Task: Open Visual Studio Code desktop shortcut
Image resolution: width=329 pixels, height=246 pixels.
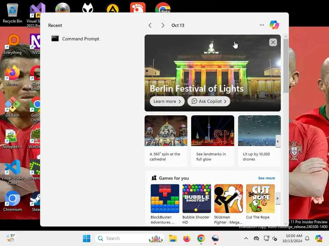Action: pos(13,172)
